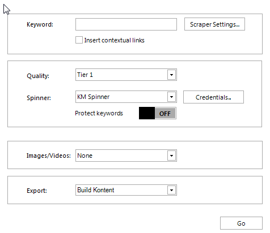Click inside the Keyword text field
This screenshot has width=270, height=233.
pos(126,24)
